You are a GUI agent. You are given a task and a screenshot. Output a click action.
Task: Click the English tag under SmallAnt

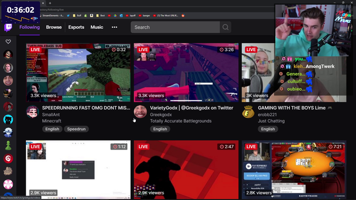click(52, 129)
